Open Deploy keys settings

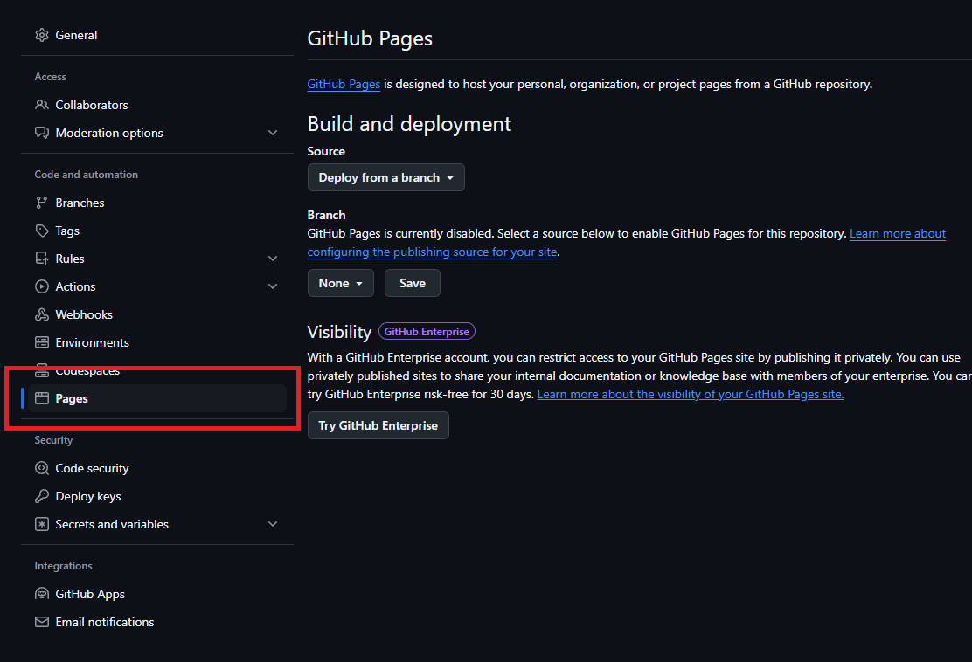[x=157, y=496]
